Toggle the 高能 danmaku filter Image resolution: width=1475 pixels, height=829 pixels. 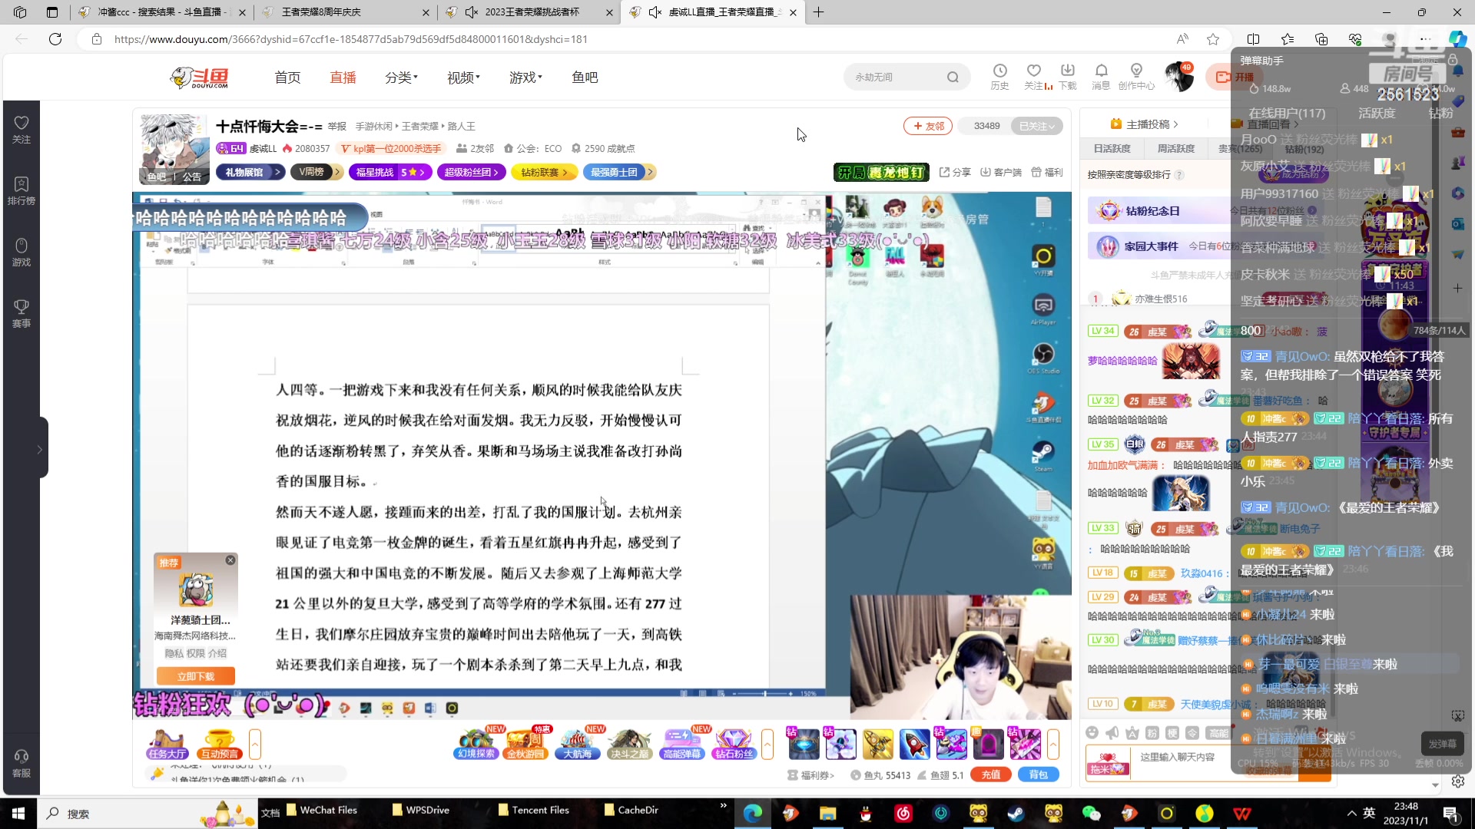coord(1218,732)
